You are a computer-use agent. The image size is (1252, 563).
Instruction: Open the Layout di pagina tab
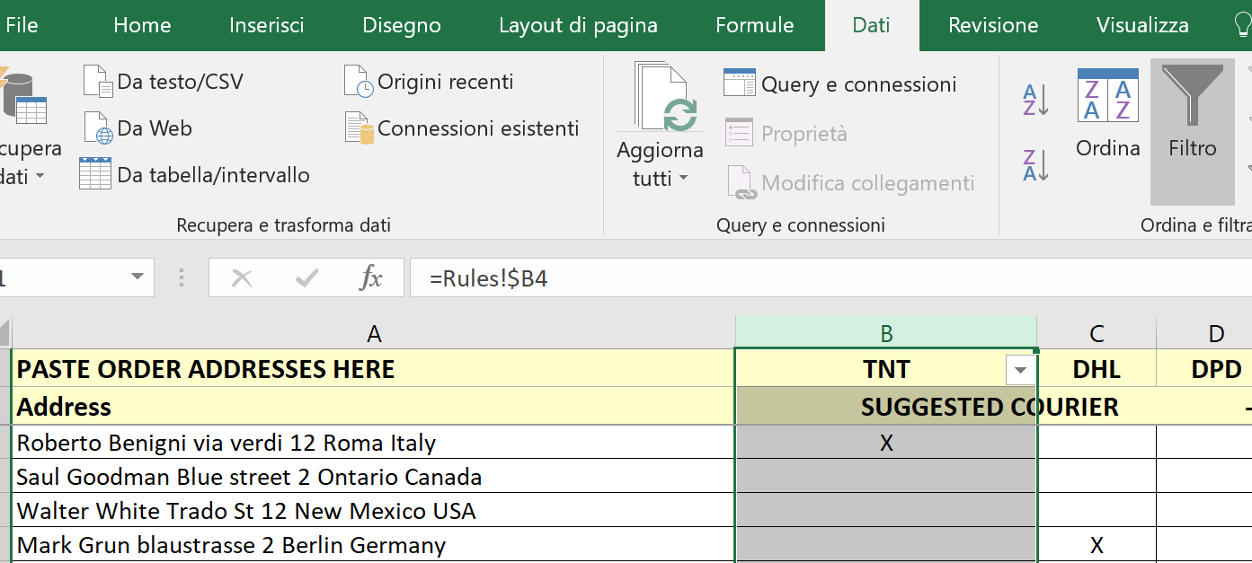(x=578, y=25)
